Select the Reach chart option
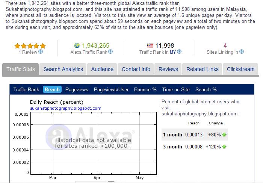 pos(52,89)
